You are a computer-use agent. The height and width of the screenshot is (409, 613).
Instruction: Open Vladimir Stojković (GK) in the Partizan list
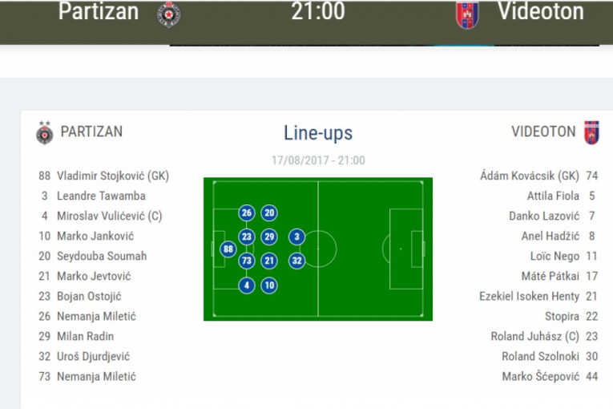[x=112, y=176]
